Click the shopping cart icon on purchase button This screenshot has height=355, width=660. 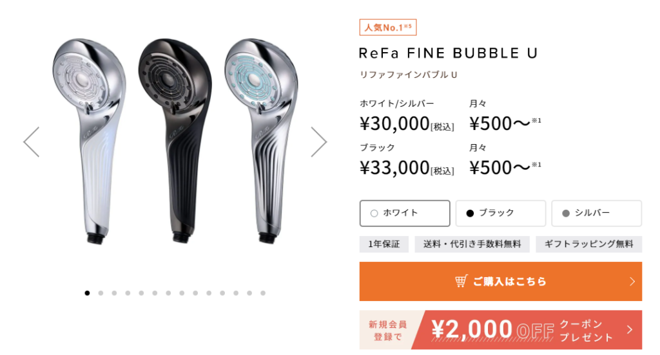click(x=461, y=281)
